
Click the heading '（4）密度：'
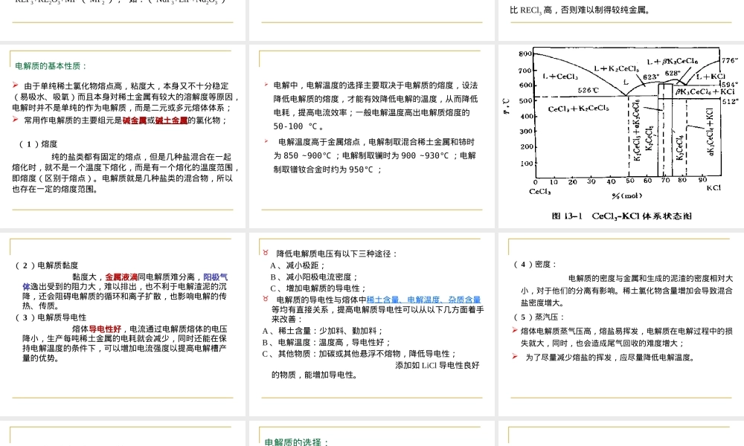coord(535,265)
